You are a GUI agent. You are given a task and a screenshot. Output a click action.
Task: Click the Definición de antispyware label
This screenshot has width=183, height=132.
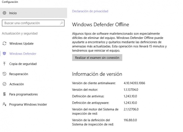90,103
